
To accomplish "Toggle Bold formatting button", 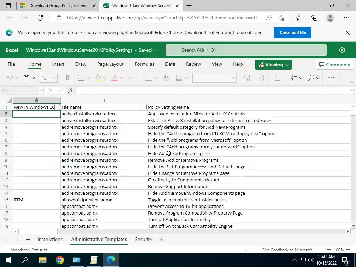I will (67, 78).
